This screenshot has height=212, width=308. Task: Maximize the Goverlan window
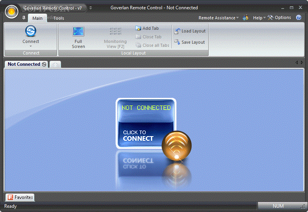(291, 8)
